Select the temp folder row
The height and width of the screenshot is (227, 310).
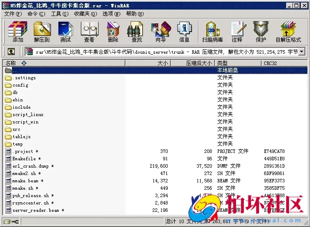click(155, 144)
